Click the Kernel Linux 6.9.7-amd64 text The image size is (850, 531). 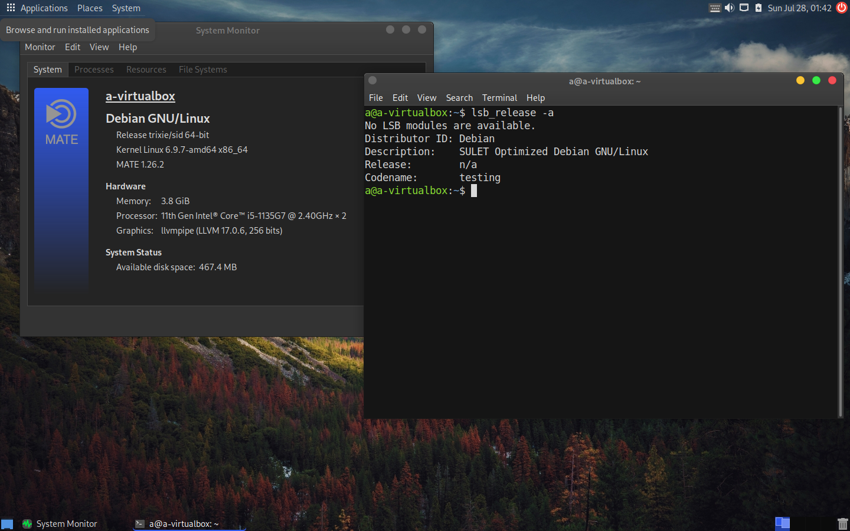click(x=182, y=150)
